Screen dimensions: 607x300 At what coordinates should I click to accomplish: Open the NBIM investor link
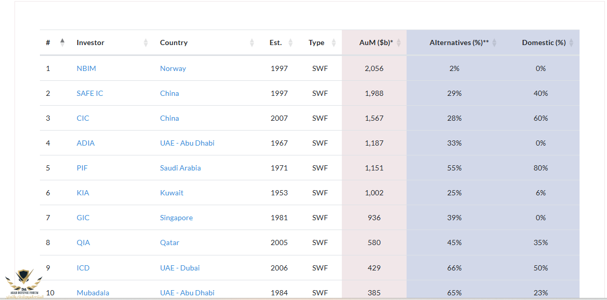coord(86,68)
